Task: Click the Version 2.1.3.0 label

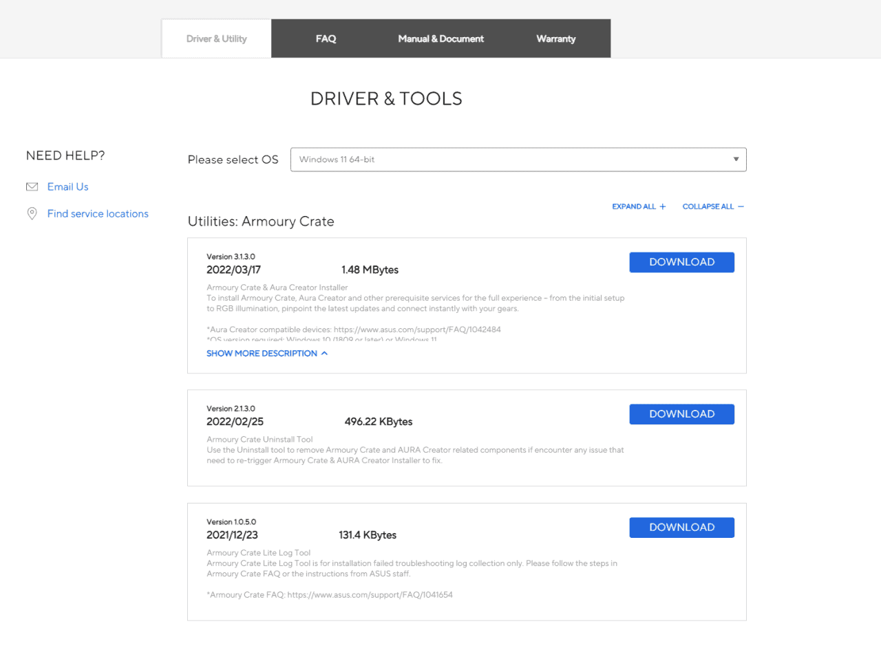Action: [231, 409]
